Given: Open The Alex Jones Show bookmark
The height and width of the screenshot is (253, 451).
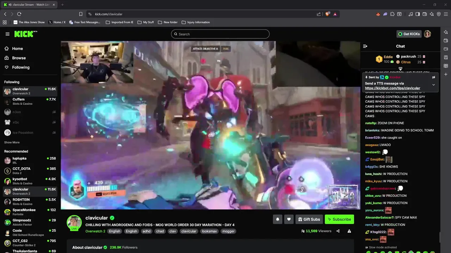Looking at the screenshot, I should [29, 22].
